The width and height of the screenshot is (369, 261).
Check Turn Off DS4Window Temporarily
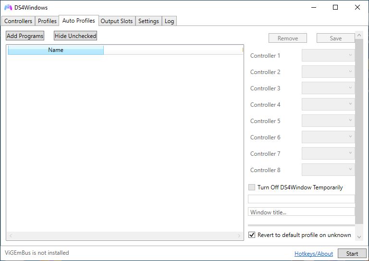pyautogui.click(x=252, y=187)
